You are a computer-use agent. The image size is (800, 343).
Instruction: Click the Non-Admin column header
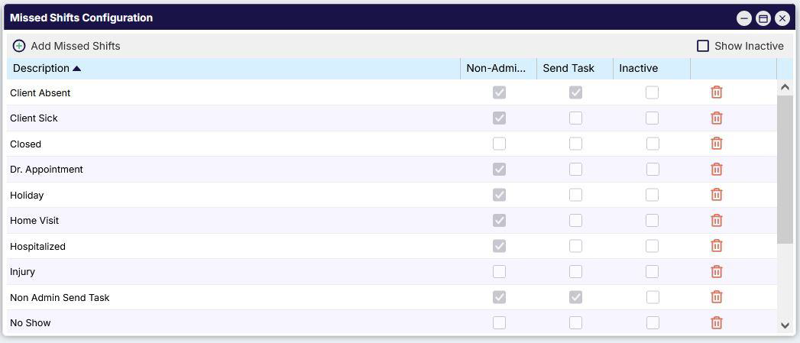click(498, 69)
